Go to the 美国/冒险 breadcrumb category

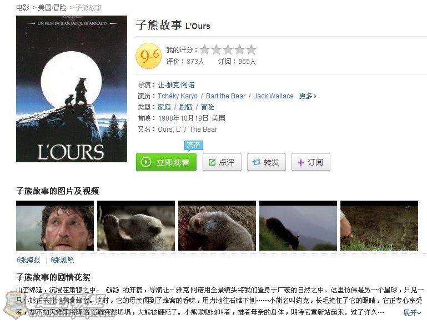pos(52,8)
